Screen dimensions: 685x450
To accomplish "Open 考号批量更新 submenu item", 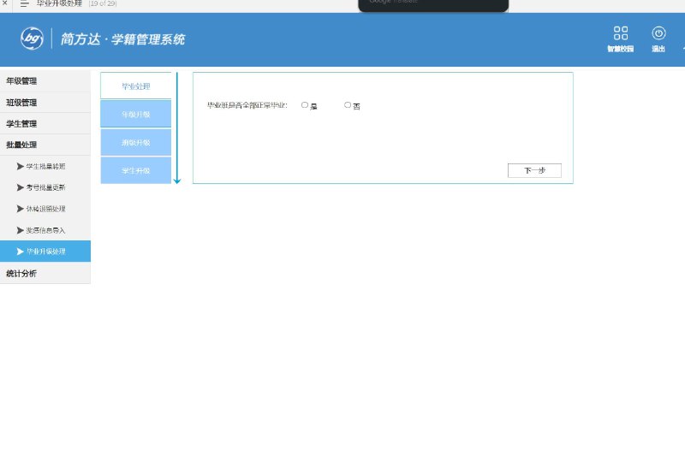I will point(45,187).
